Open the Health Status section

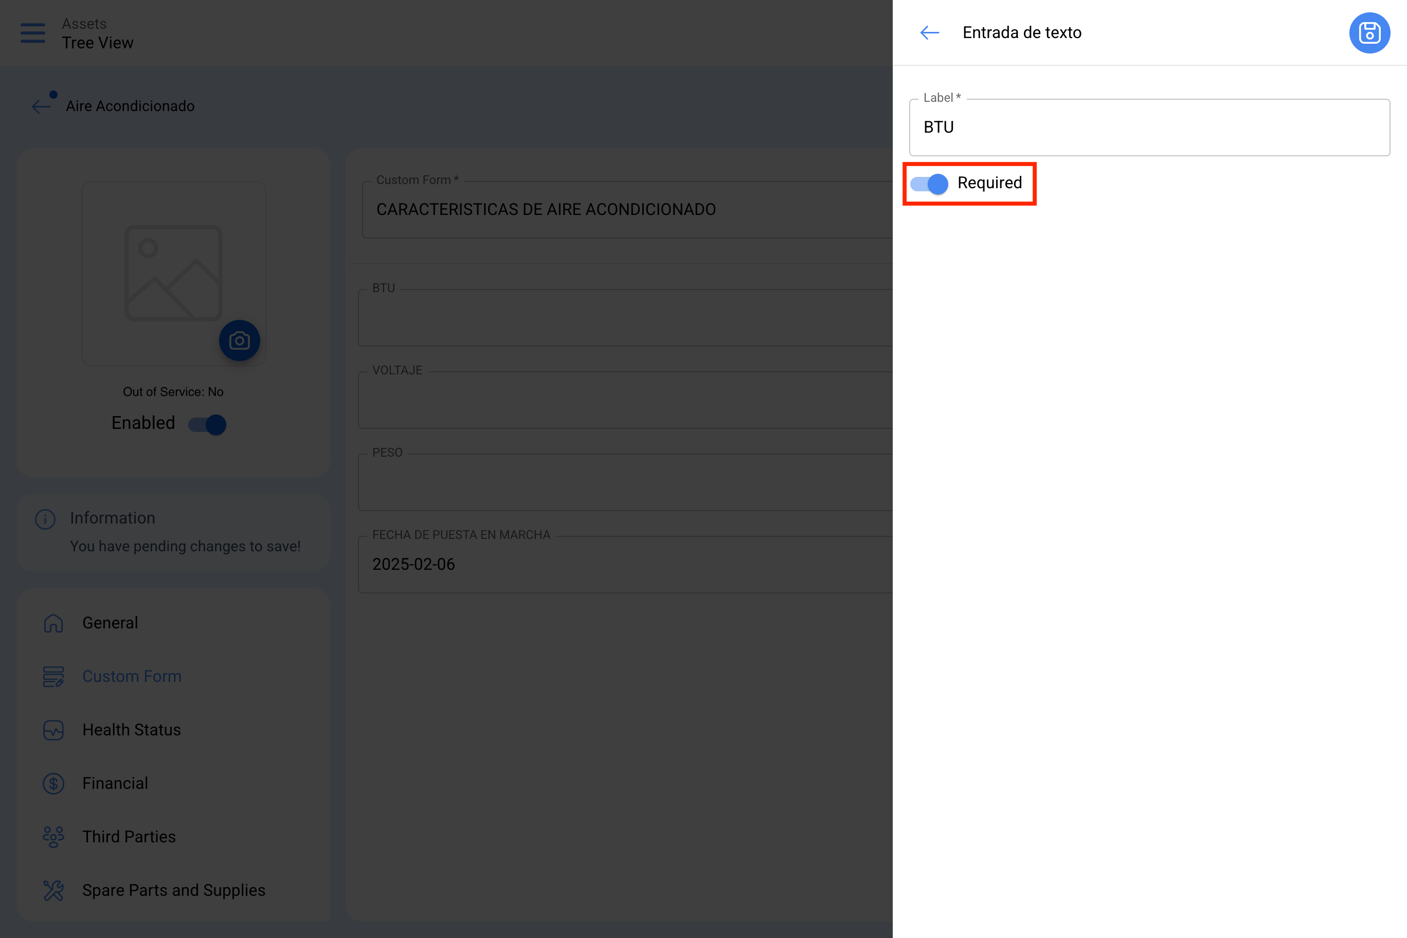tap(173, 730)
